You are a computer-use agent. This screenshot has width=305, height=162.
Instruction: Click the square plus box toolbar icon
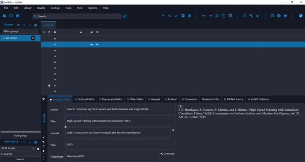click(183, 16)
